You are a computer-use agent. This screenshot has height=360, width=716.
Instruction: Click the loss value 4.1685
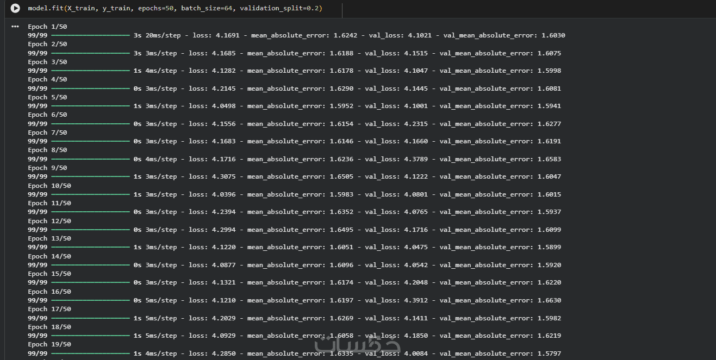pos(224,53)
